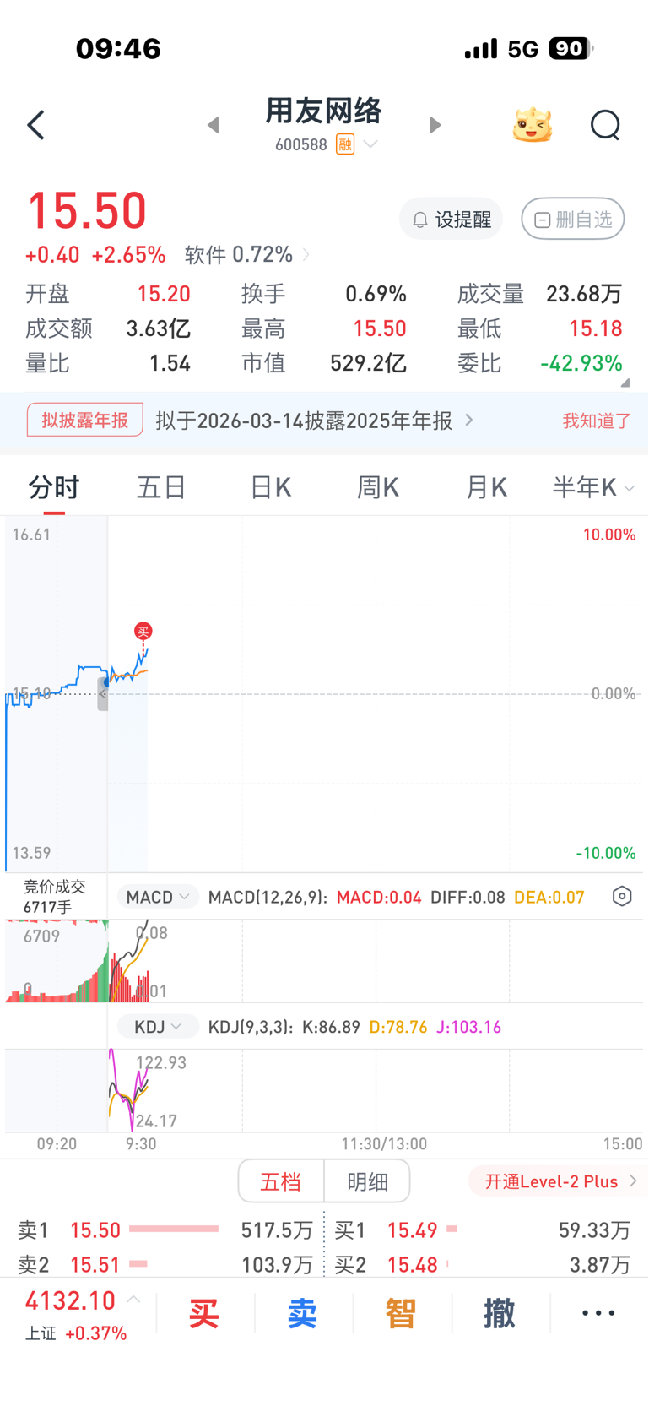
Task: Go to previous stock with left triangle
Action: pos(214,125)
